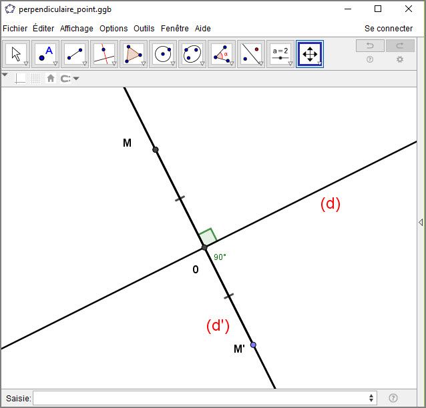Click the GeoGebra title bar icon
Screen dimensions: 426x408
coord(10,9)
